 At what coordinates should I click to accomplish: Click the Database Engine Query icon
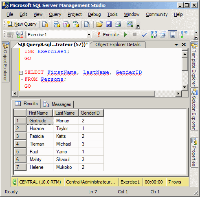pos(45,24)
